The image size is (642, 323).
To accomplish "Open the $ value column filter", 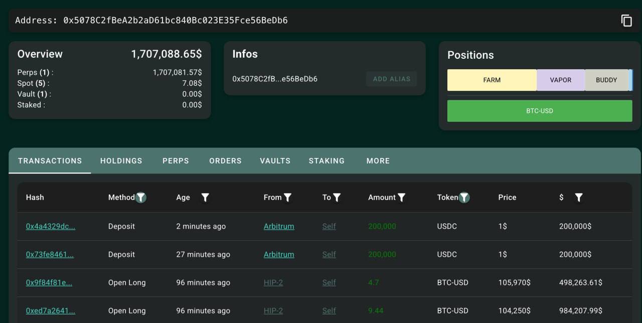I will 578,198.
